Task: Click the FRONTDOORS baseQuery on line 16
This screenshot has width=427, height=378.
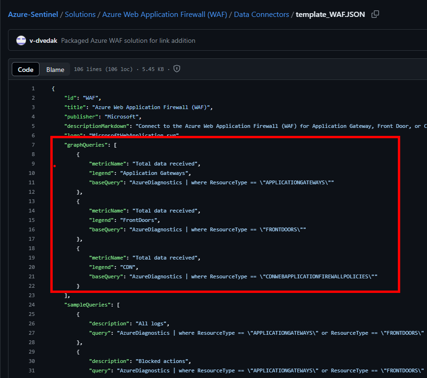Action: coord(218,229)
